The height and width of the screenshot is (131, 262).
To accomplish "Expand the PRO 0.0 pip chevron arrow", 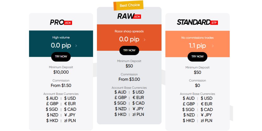I will (76, 46).
